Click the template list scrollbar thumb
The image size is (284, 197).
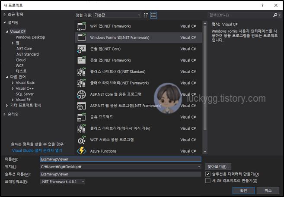coord(205,78)
